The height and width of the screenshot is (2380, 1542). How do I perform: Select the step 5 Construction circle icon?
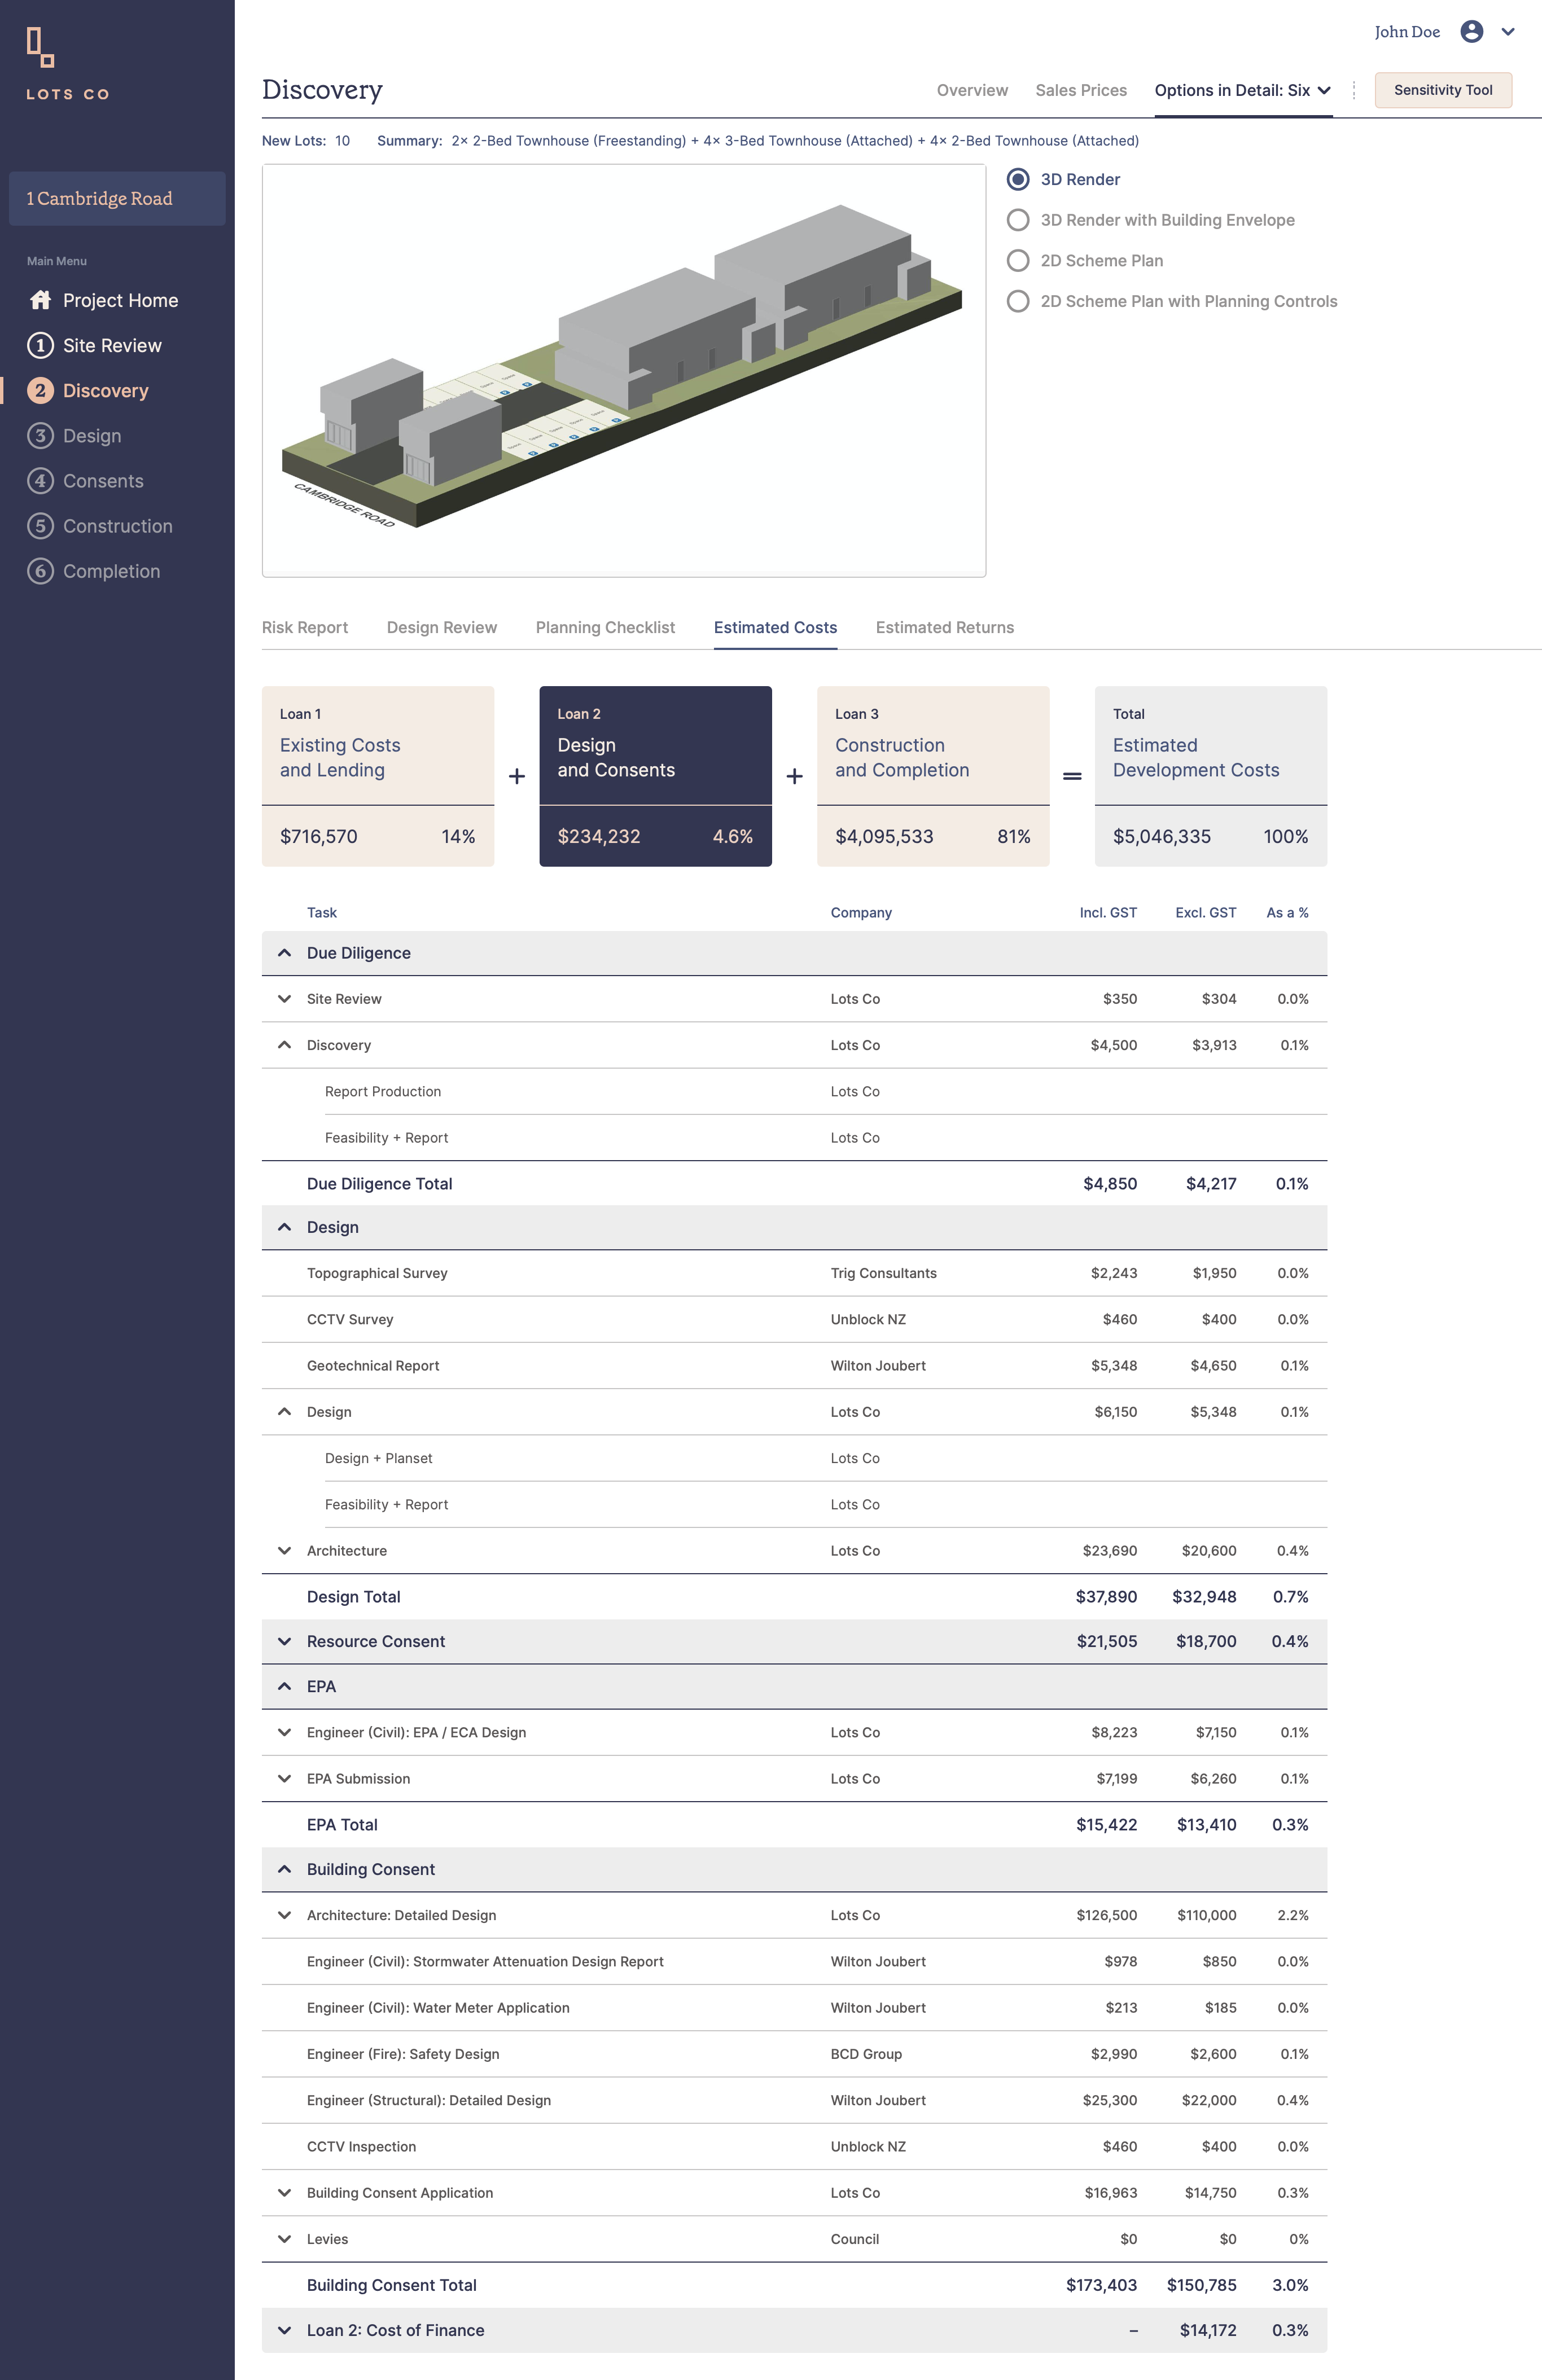point(40,526)
